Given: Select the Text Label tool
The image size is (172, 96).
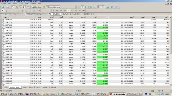Looking at the screenshot, I should [34, 11].
